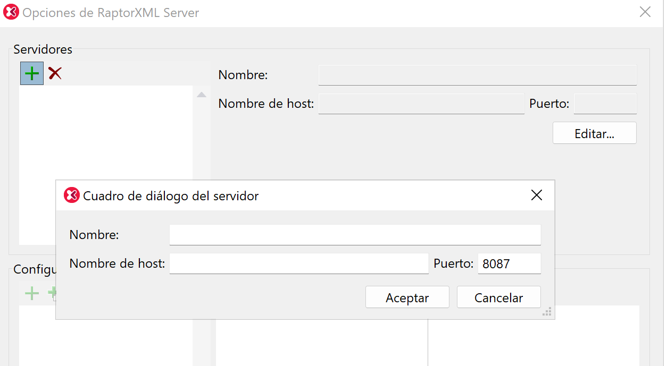The width and height of the screenshot is (667, 366).
Task: Select the Puerto value 8087
Action: 509,263
